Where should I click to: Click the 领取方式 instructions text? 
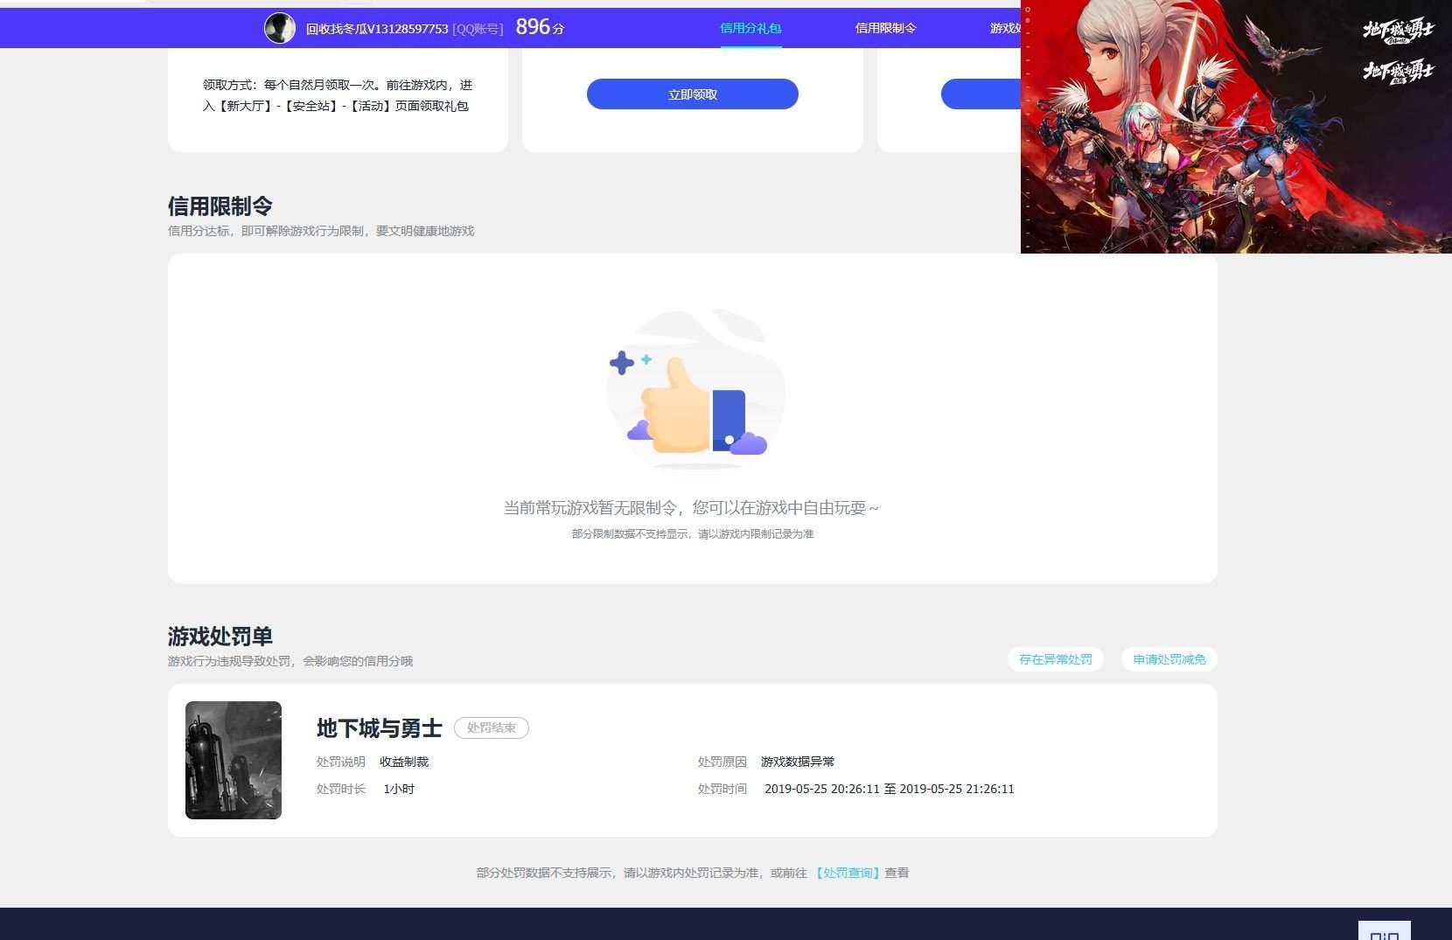[x=338, y=95]
